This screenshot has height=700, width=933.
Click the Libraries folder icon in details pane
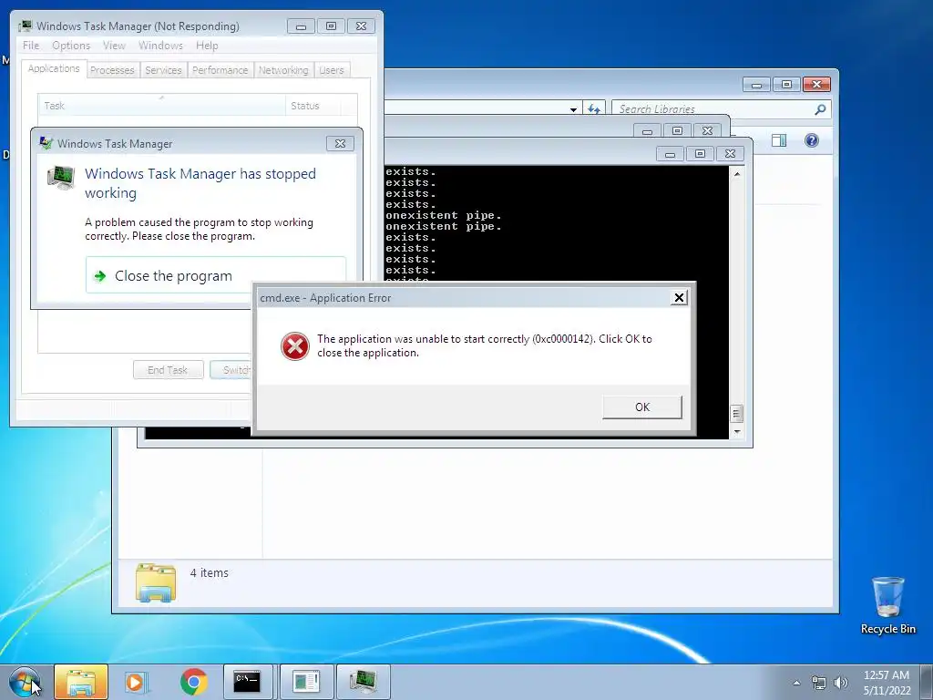156,582
